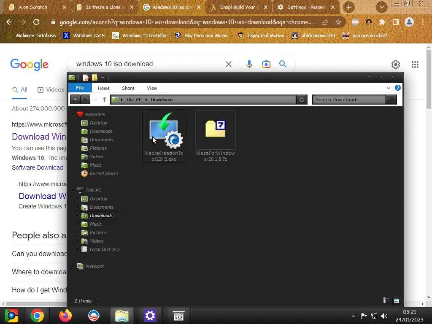Show hidden system tray icons
The height and width of the screenshot is (324, 432).
(x=354, y=316)
